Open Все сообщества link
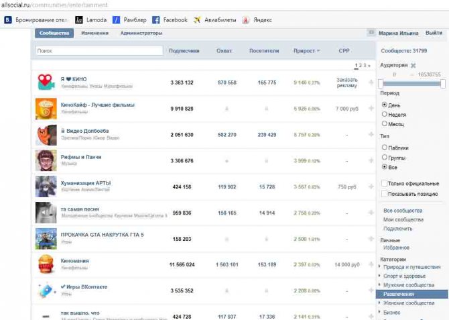Viewport: 449px width, 320px height. pyautogui.click(x=403, y=211)
